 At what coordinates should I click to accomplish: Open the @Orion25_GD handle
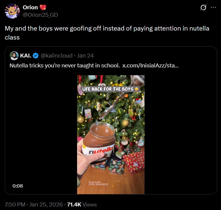tap(40, 15)
